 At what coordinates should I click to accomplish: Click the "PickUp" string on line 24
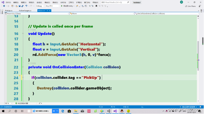pos(90,77)
